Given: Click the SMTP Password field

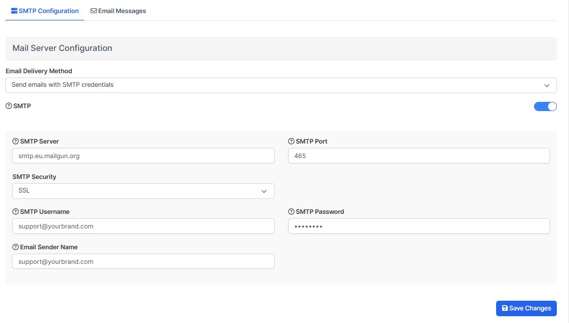Looking at the screenshot, I should click(x=418, y=226).
